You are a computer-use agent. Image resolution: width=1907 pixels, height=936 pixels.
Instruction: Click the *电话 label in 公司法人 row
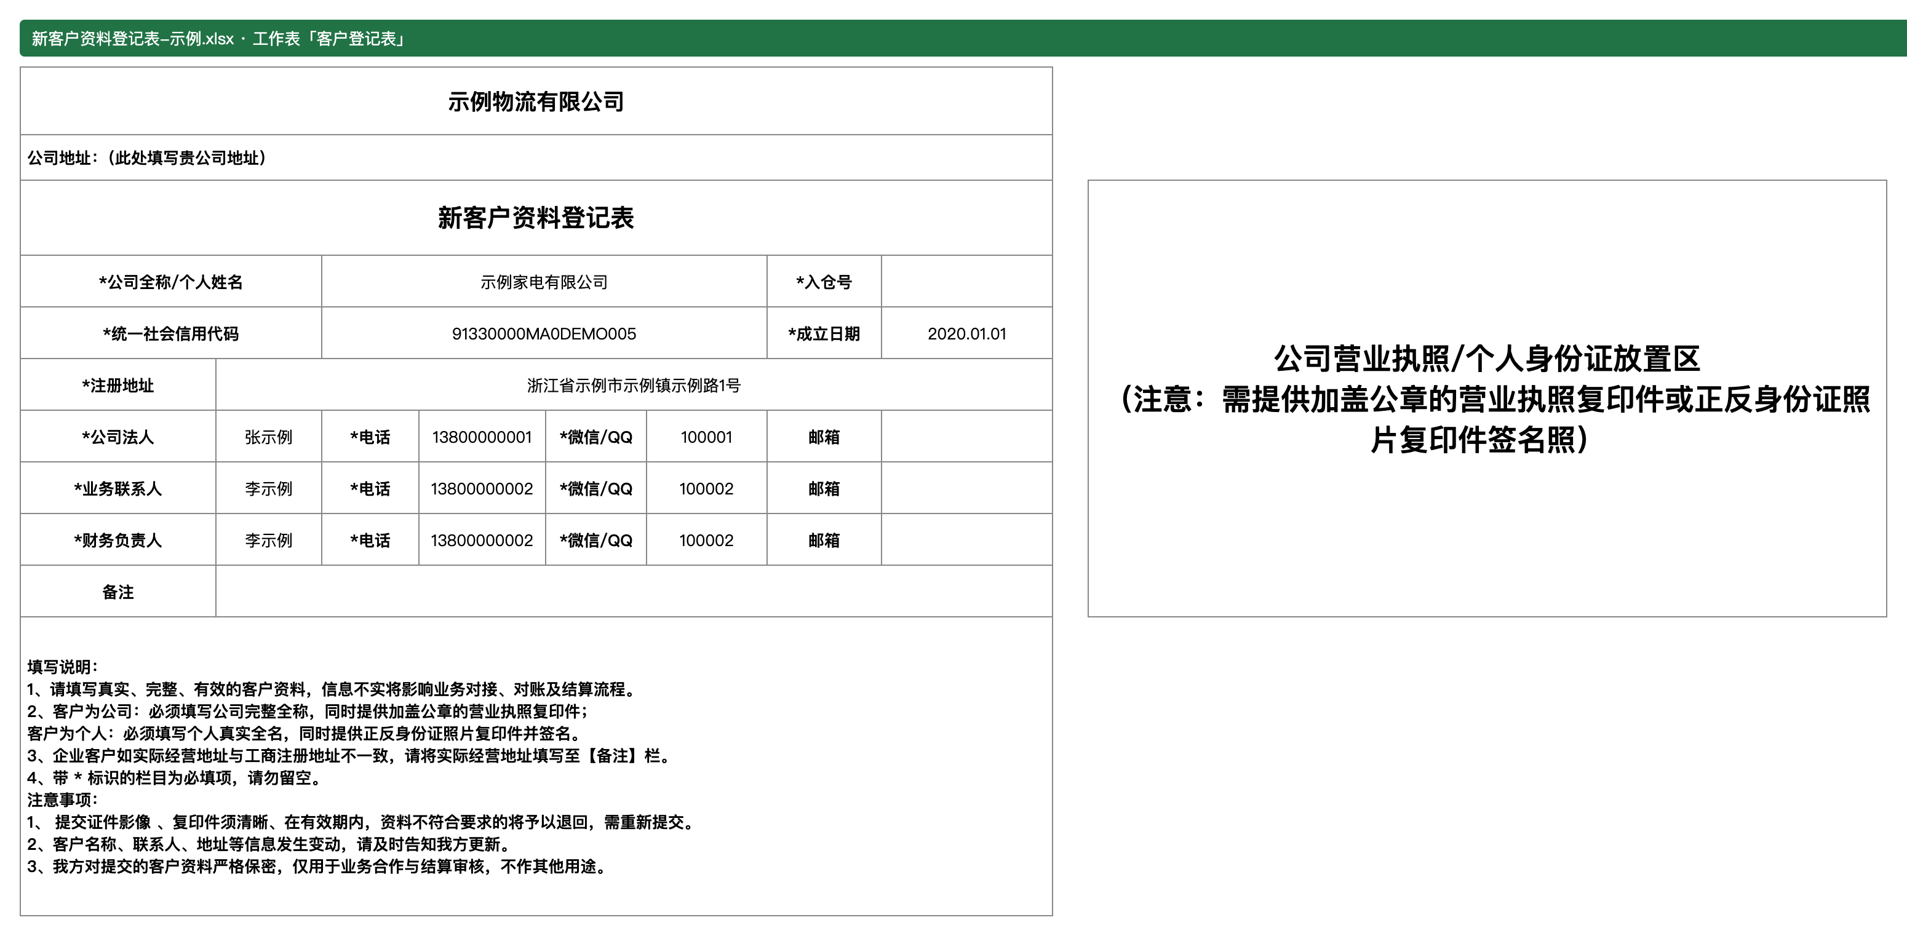pos(370,437)
